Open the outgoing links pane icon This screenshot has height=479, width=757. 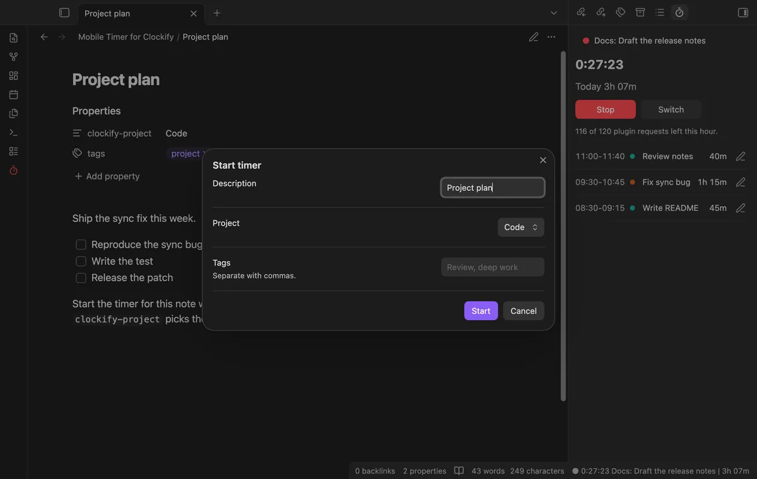tap(601, 12)
